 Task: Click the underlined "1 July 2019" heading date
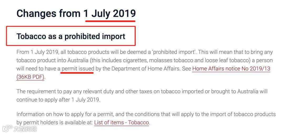click(x=110, y=14)
